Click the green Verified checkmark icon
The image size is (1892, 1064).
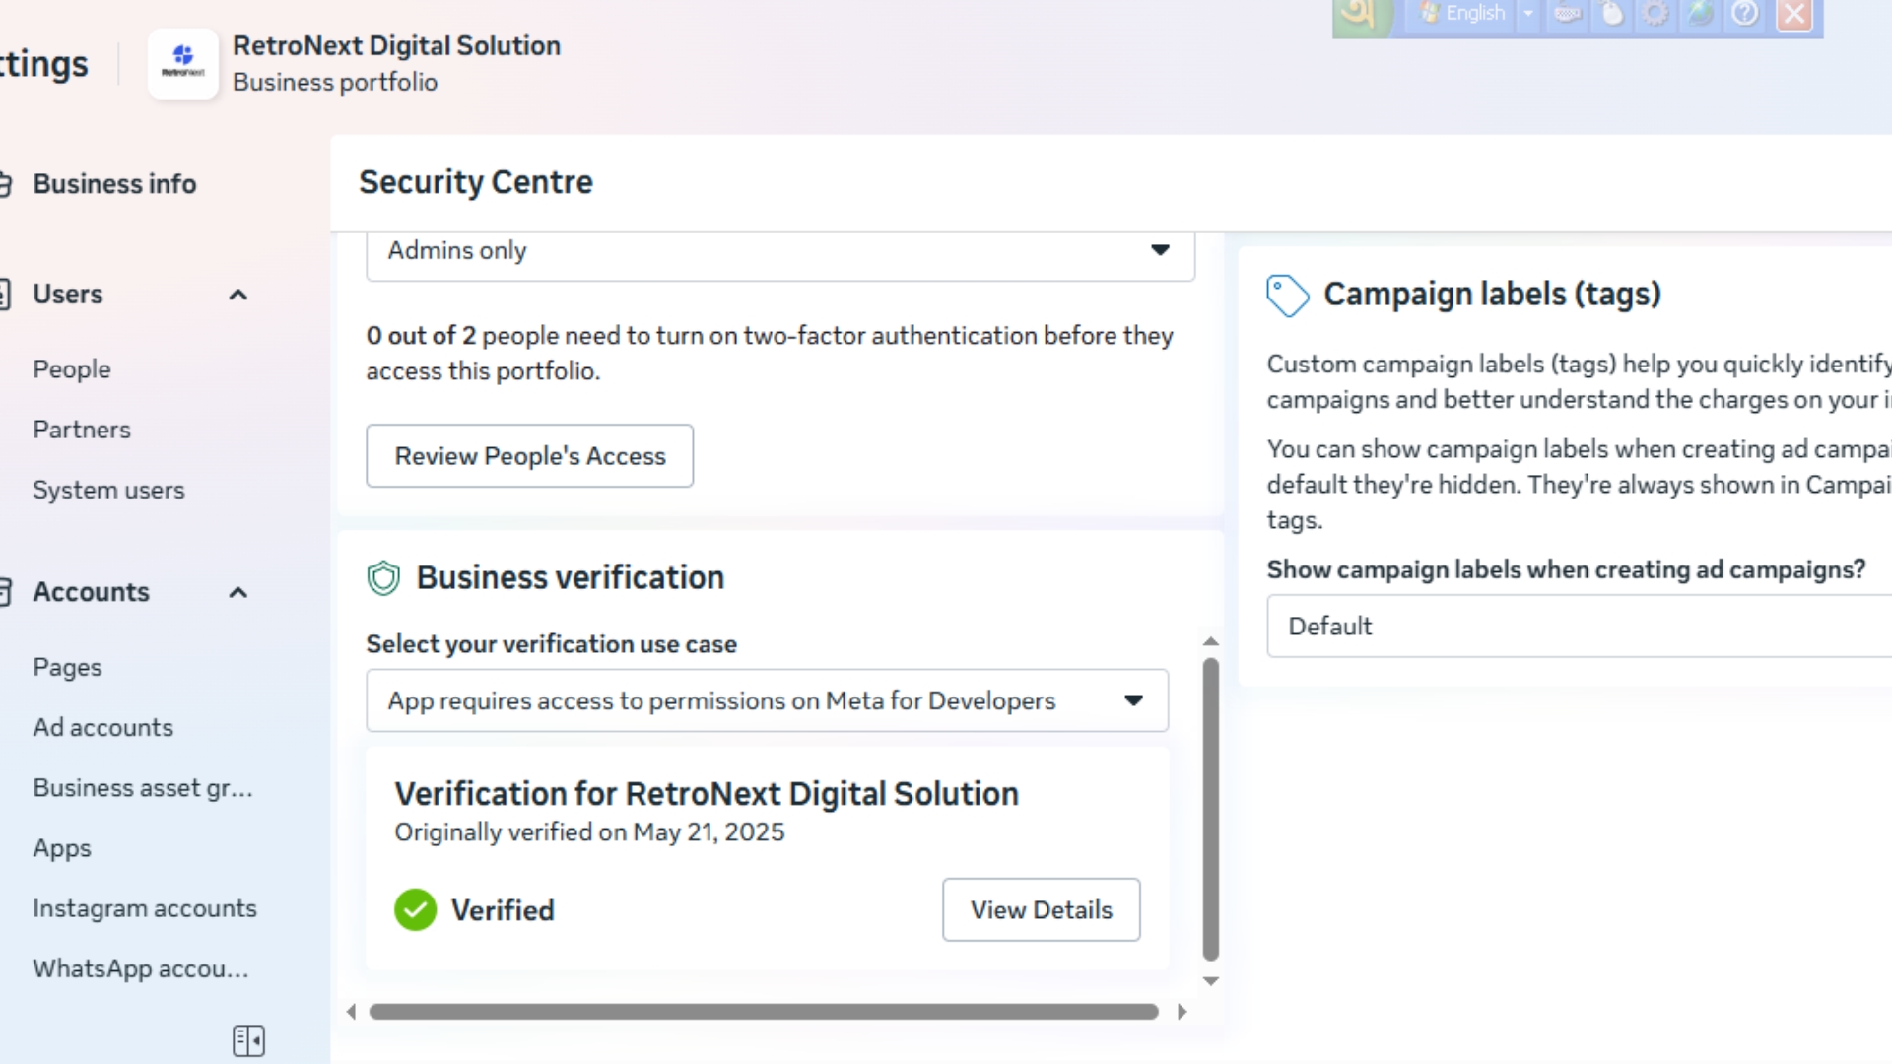415,909
